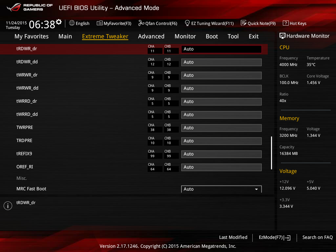
Task: Click Last Modified button
Action: pos(233,238)
